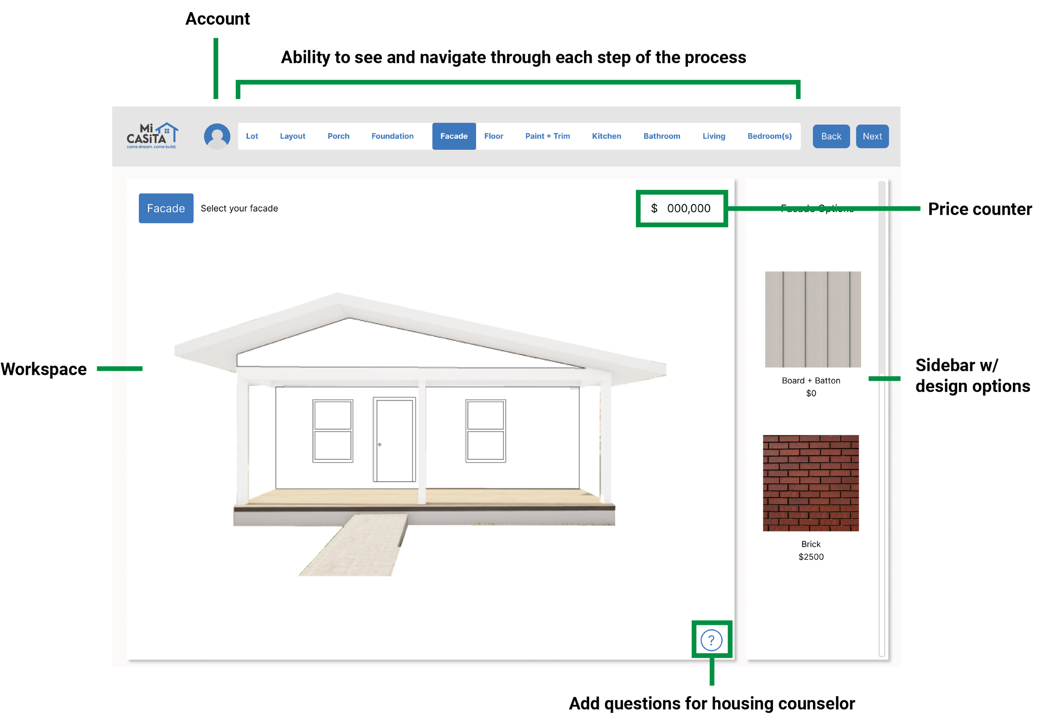This screenshot has height=720, width=1045.
Task: Click the Mi Casita logo
Action: point(152,136)
